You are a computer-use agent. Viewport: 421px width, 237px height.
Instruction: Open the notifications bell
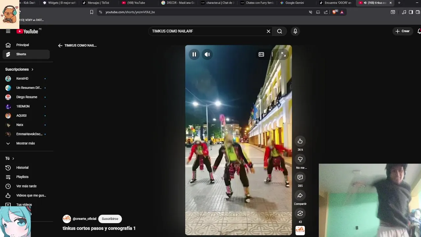point(419,31)
